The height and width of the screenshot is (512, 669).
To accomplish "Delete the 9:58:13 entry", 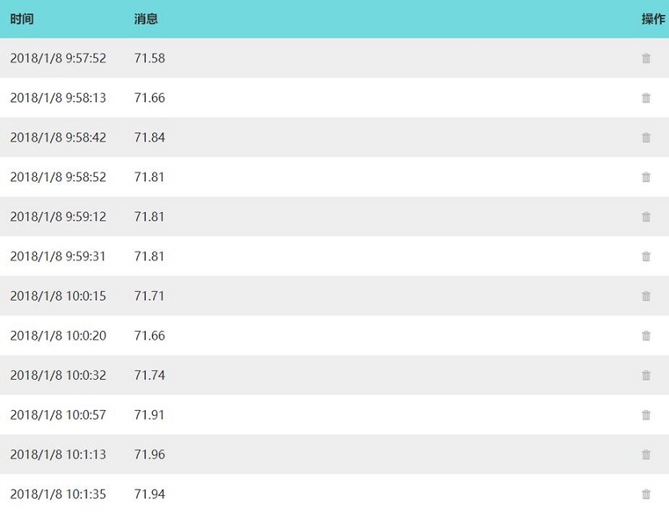I will [x=646, y=98].
